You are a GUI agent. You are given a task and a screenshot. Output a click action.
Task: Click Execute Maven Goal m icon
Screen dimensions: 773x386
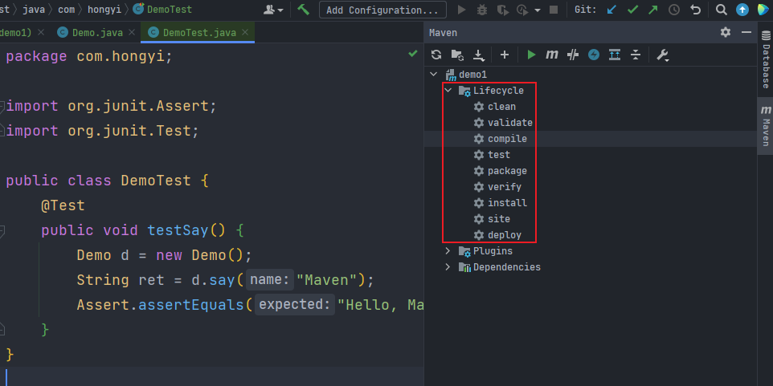[552, 55]
